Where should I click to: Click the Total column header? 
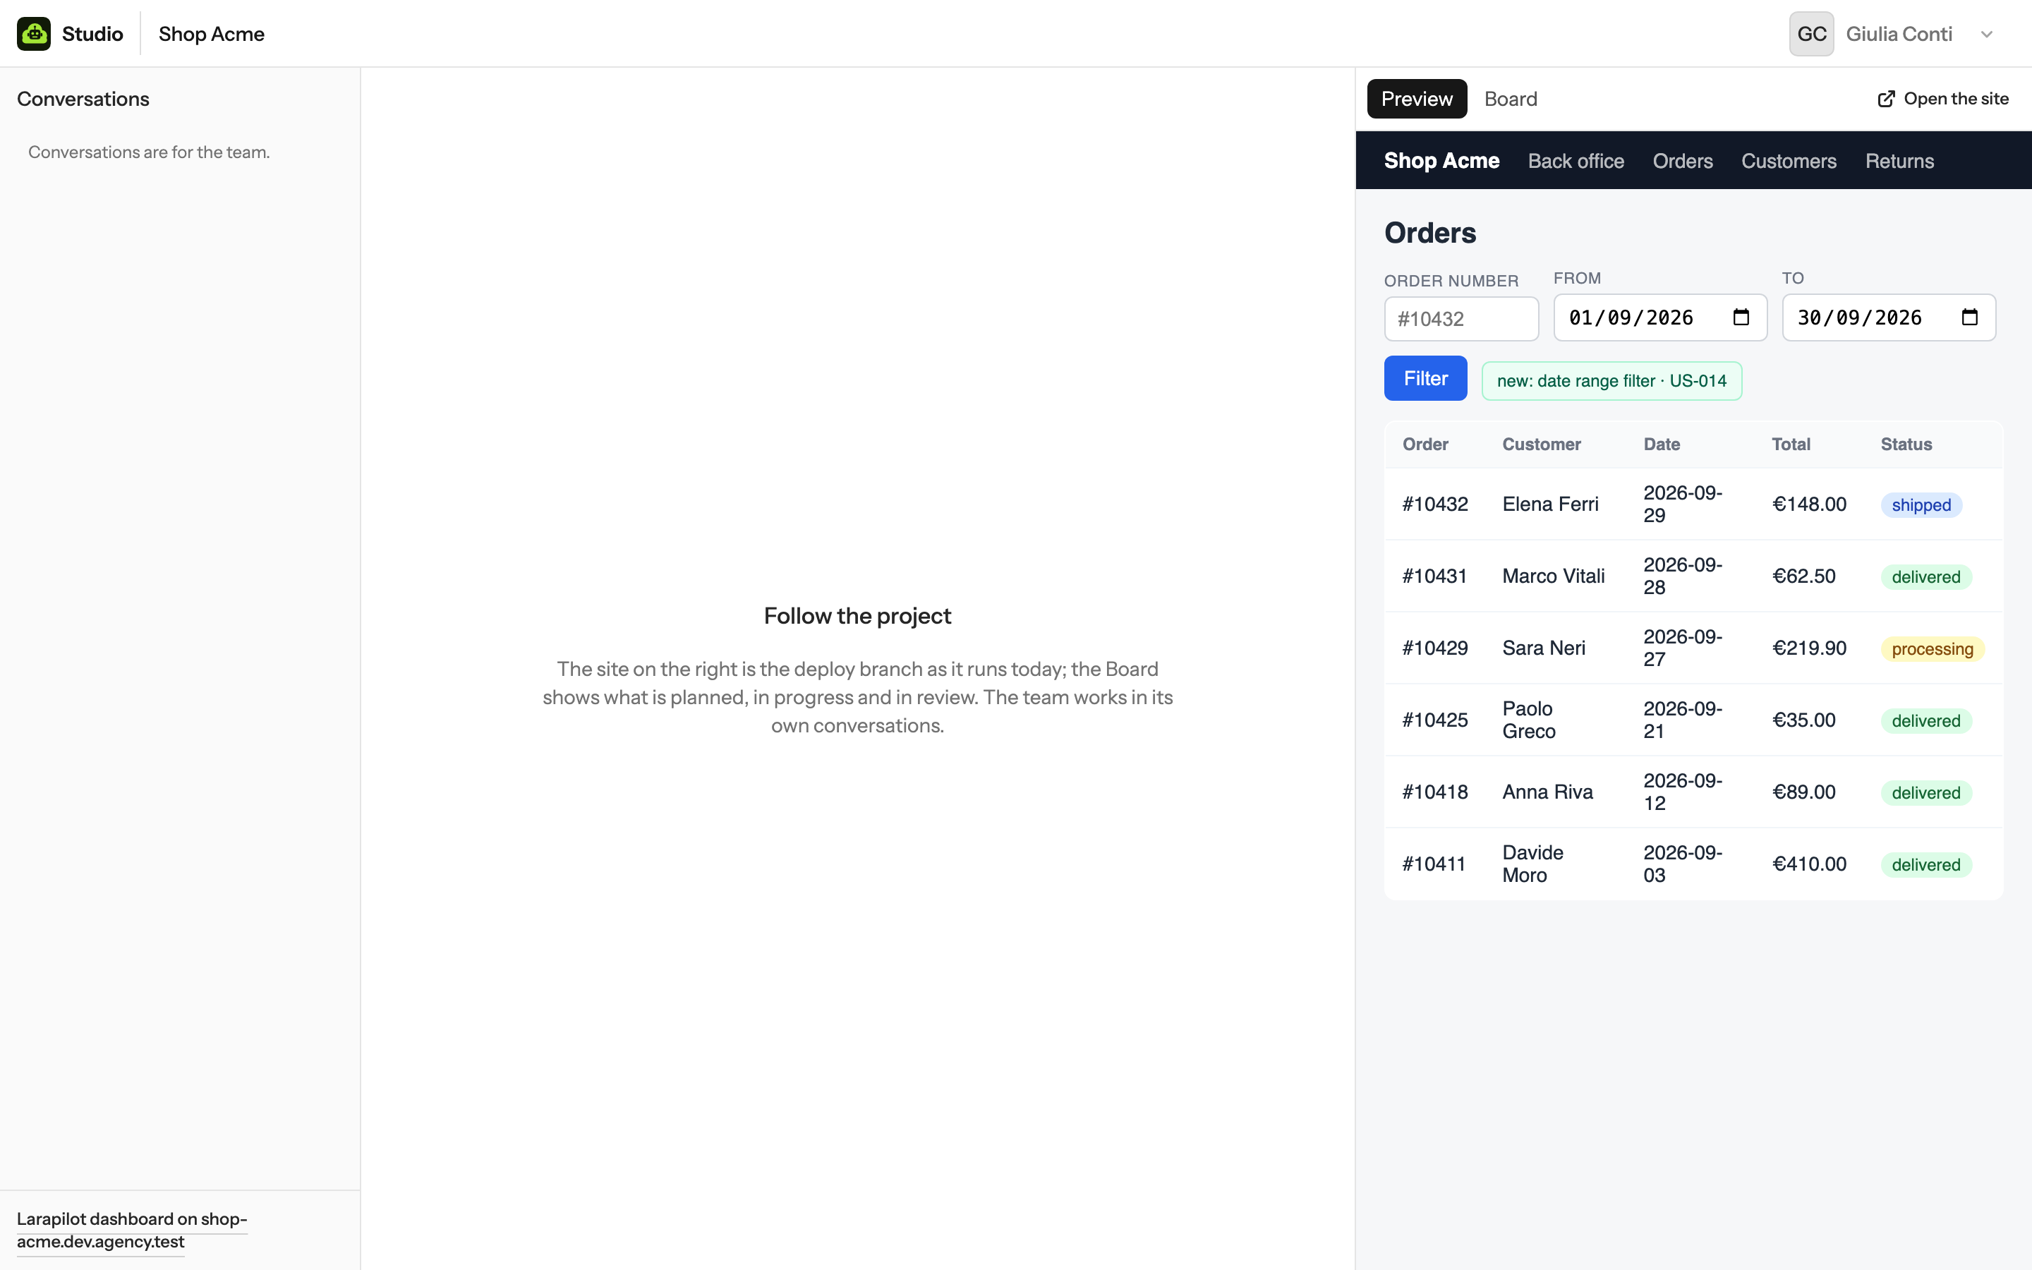click(1790, 445)
